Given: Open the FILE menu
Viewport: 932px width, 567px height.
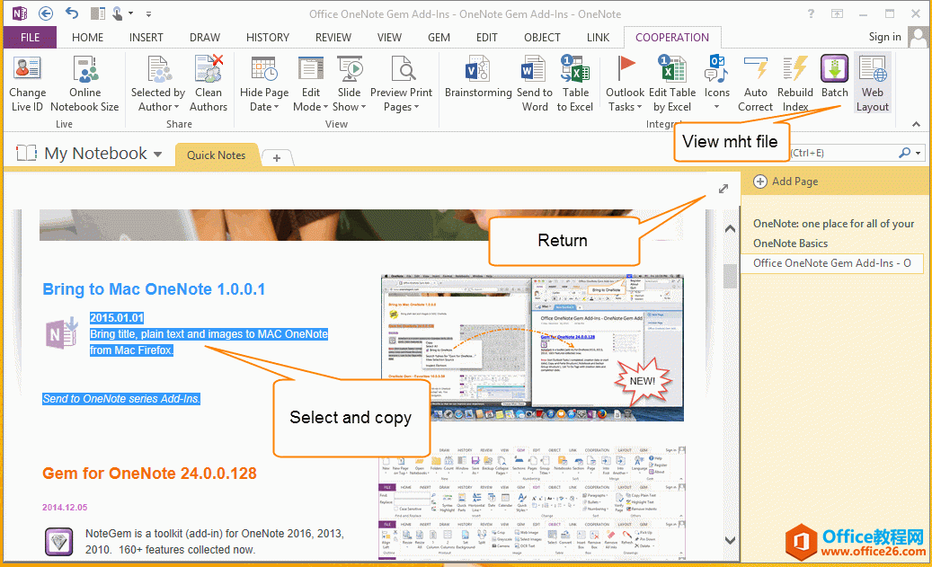Looking at the screenshot, I should tap(30, 38).
